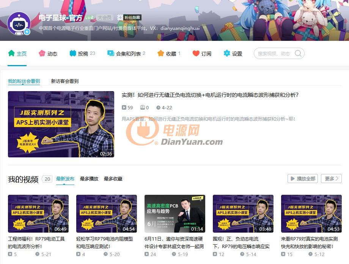This screenshot has width=349, height=264.
Task: Open the 合集和列表 tab
Action: point(126,53)
